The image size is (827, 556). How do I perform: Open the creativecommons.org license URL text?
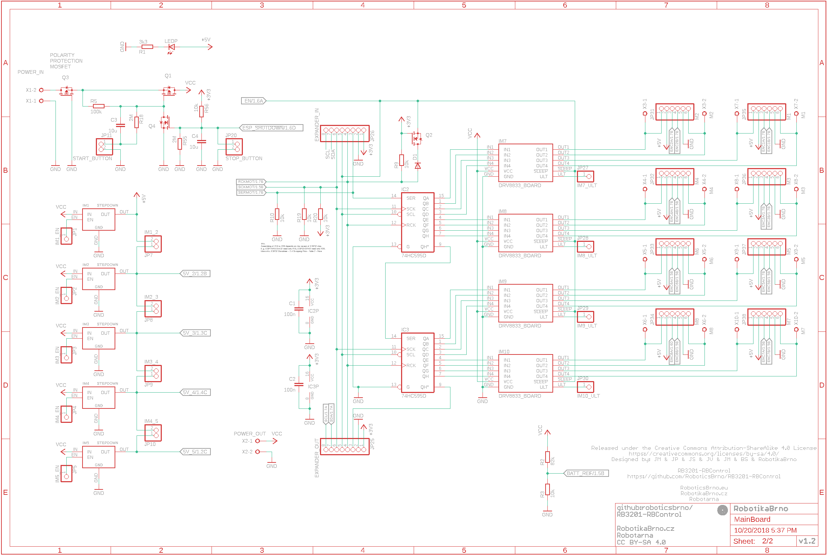click(x=703, y=453)
